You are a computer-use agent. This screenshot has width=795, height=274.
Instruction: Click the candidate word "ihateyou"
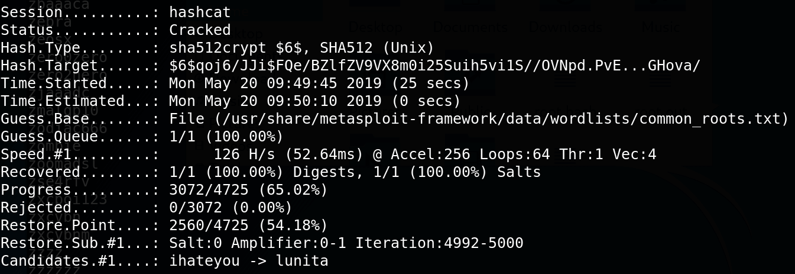coord(201,261)
